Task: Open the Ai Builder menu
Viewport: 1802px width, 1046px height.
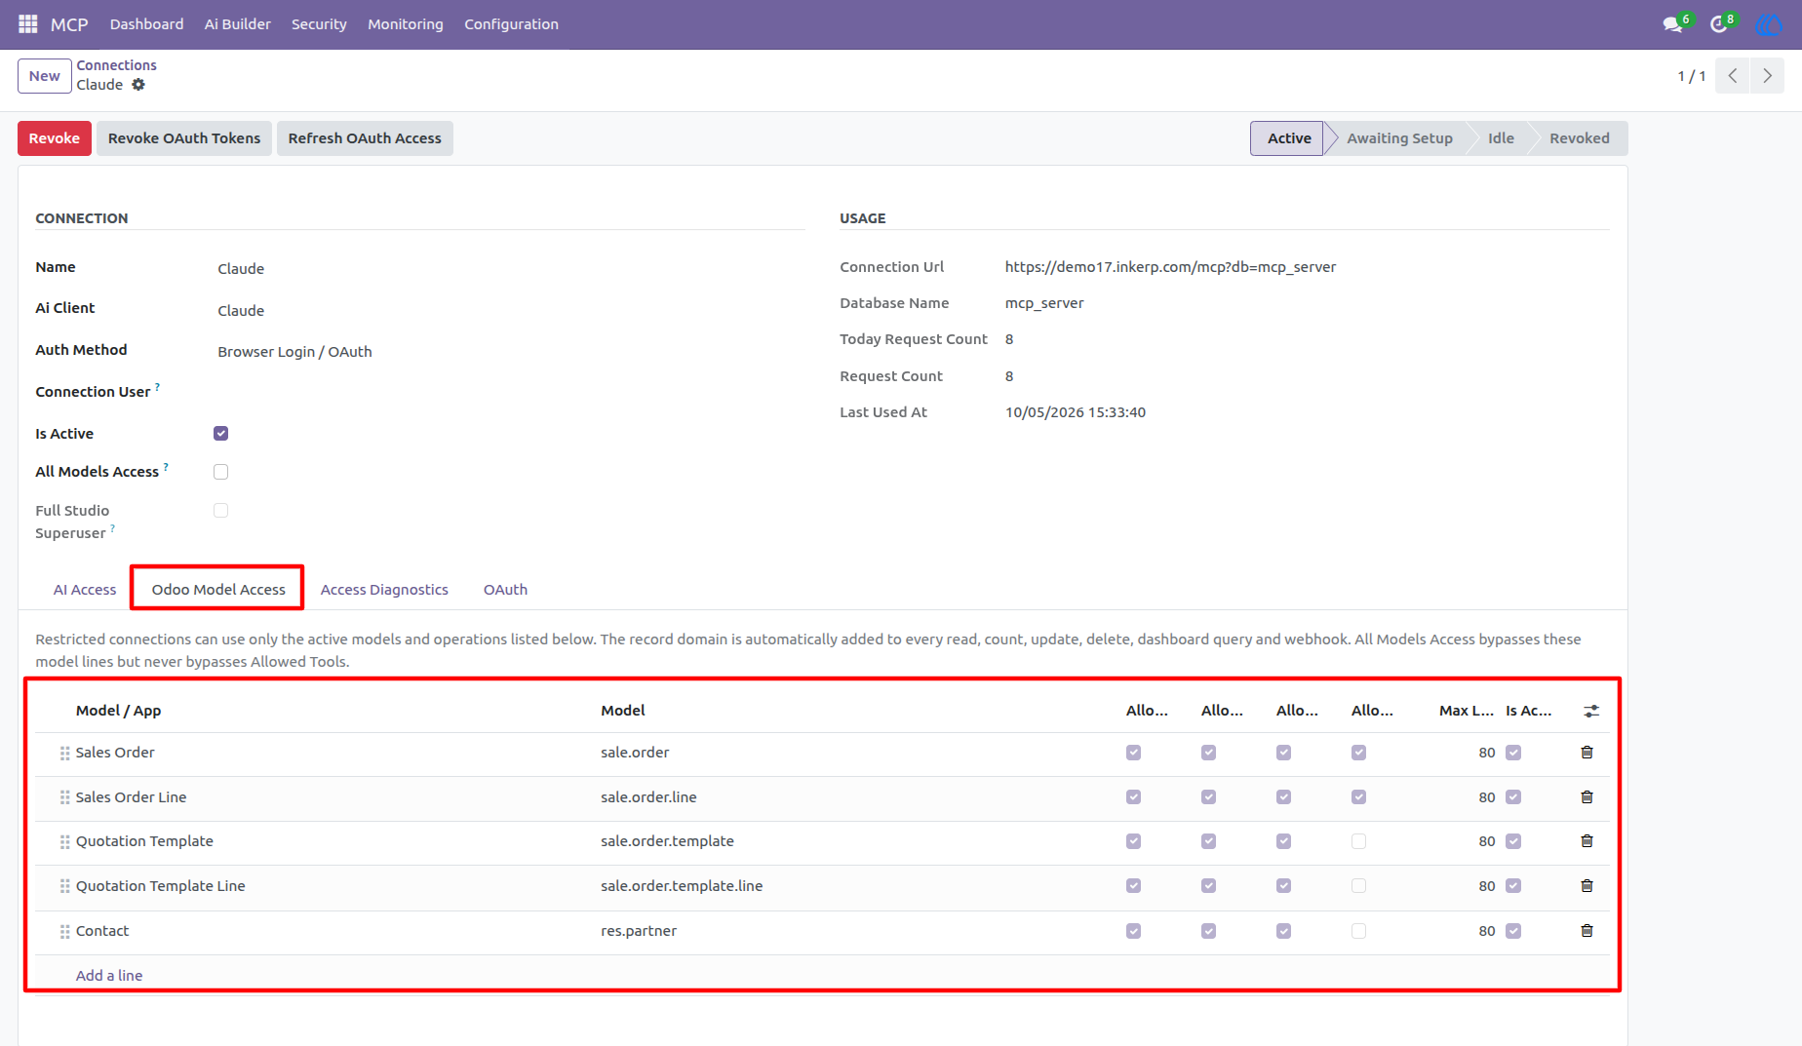Action: pyautogui.click(x=238, y=24)
